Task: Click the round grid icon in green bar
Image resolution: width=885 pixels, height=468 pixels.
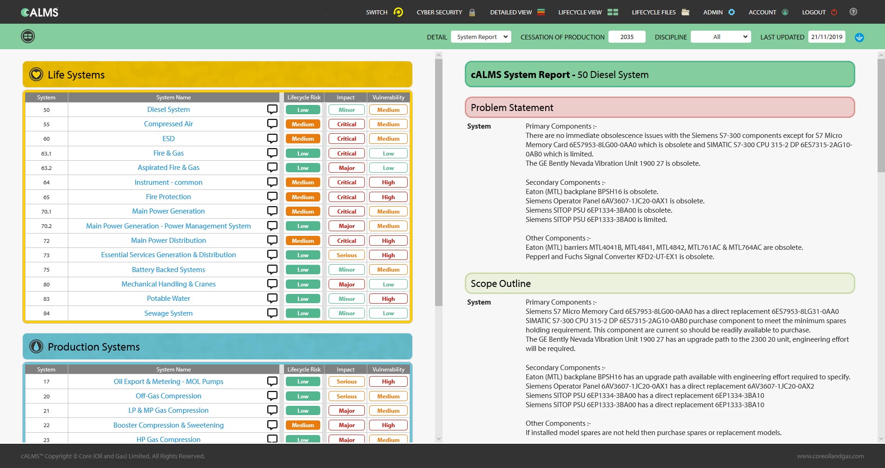Action: 28,36
